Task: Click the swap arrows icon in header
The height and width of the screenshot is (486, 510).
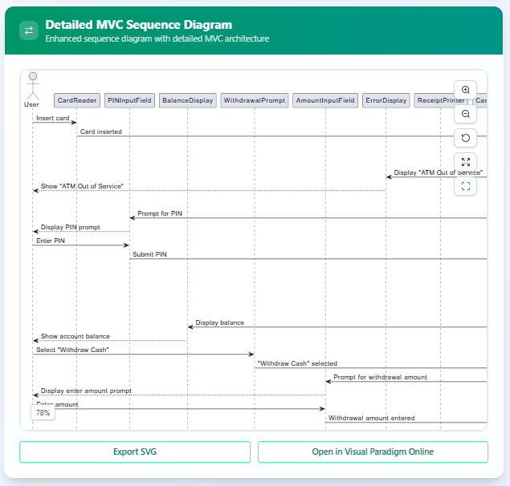Action: 30,30
